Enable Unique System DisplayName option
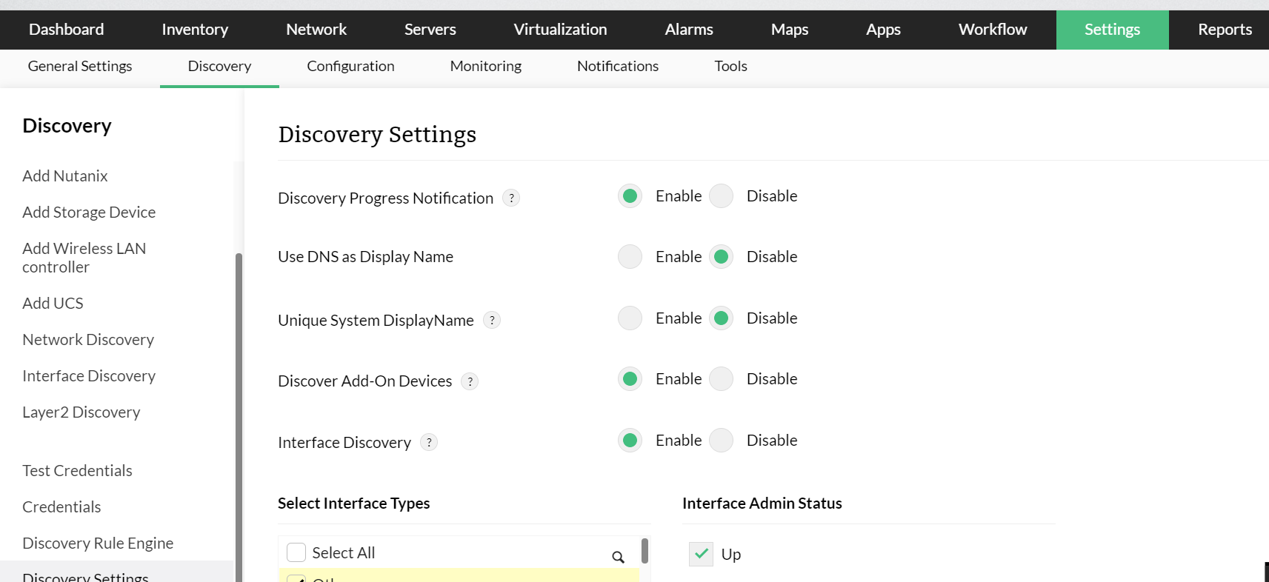Image resolution: width=1269 pixels, height=582 pixels. tap(630, 318)
